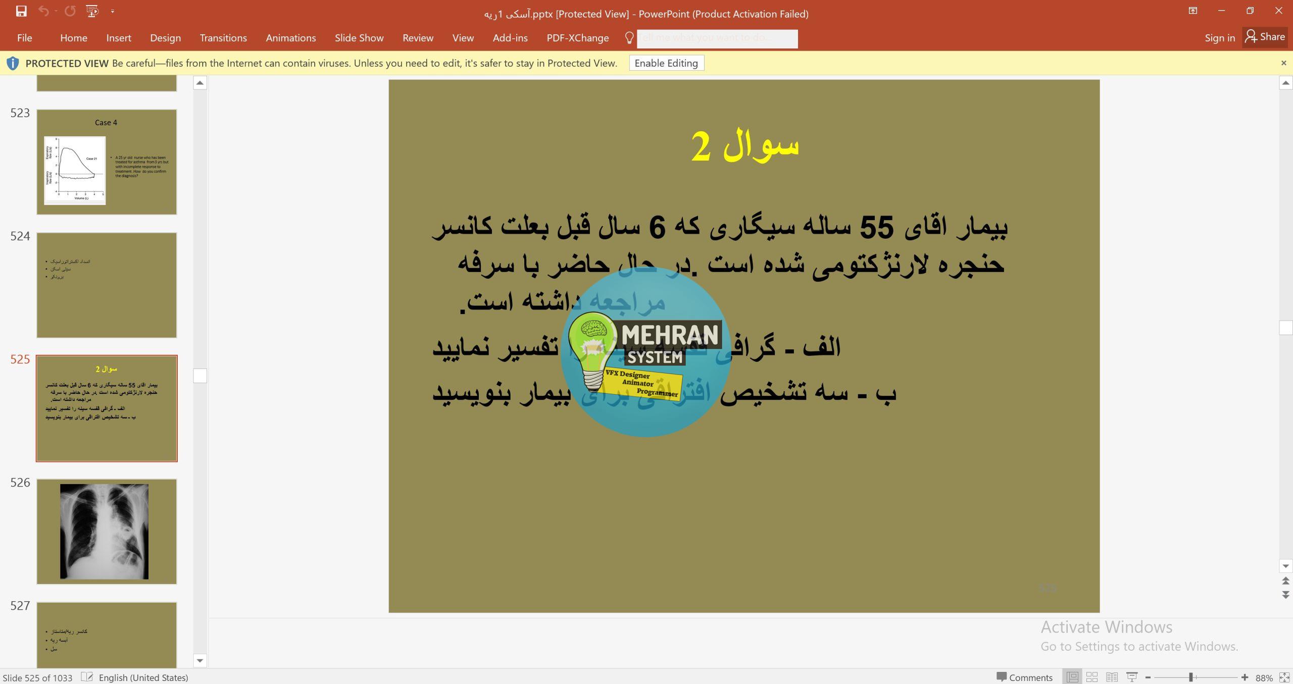
Task: Select slide 526 chest X-ray thumbnail
Action: click(107, 532)
